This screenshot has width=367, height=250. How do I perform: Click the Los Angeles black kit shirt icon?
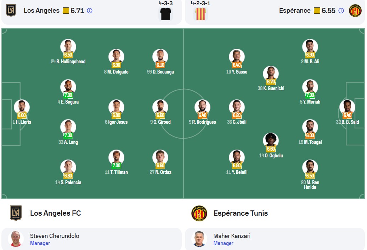(166, 13)
